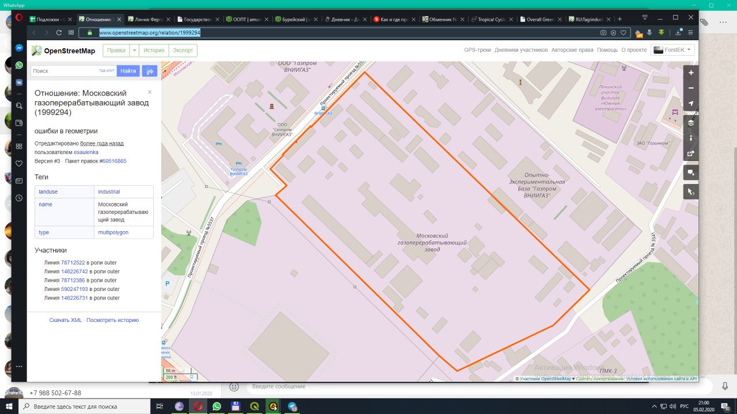The image size is (737, 414).
Task: Open bookmarks heart in Opera sidebar
Action: point(19,163)
